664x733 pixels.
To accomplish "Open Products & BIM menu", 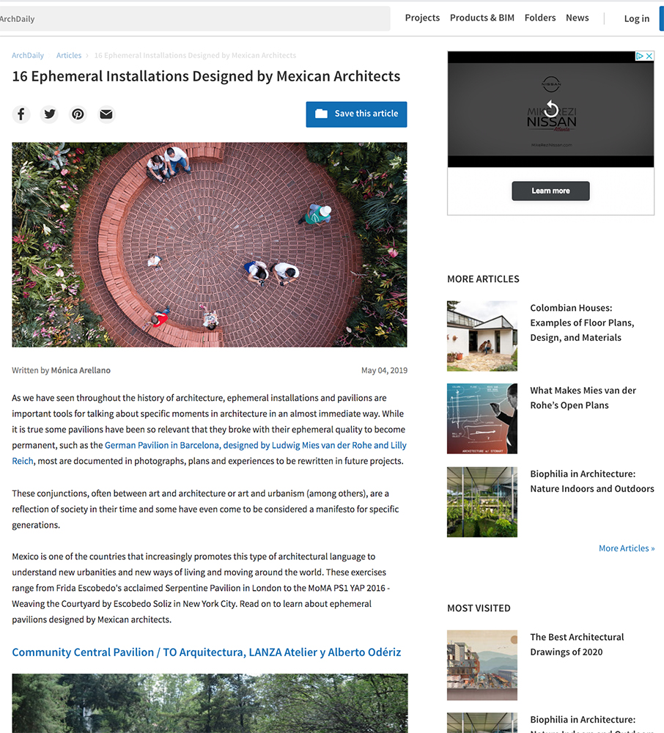I will pyautogui.click(x=482, y=18).
